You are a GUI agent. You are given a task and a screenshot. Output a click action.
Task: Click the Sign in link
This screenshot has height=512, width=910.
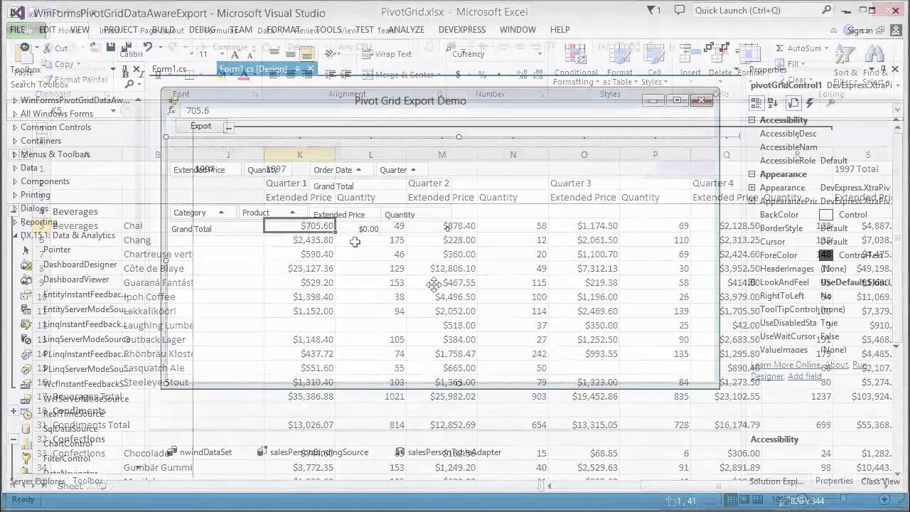[860, 30]
